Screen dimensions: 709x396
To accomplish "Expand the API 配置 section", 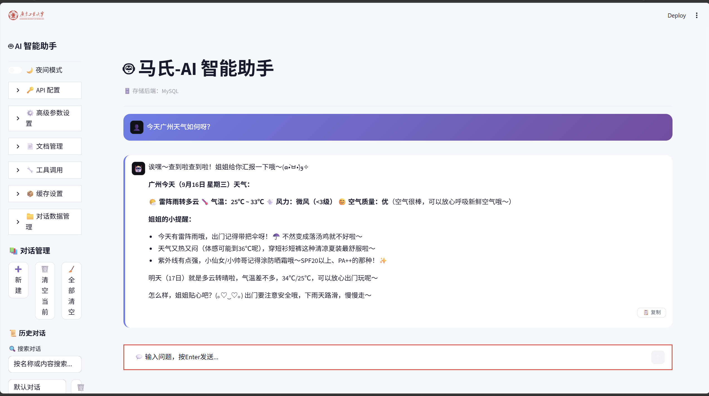I will [x=45, y=90].
